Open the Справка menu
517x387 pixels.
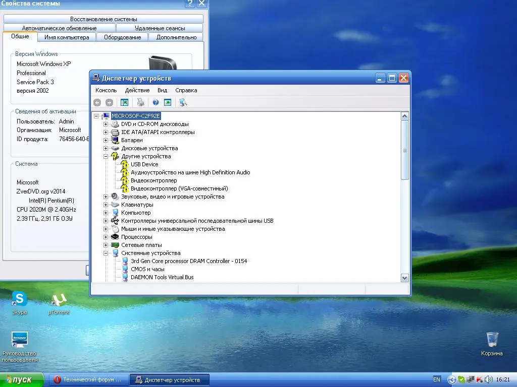186,90
